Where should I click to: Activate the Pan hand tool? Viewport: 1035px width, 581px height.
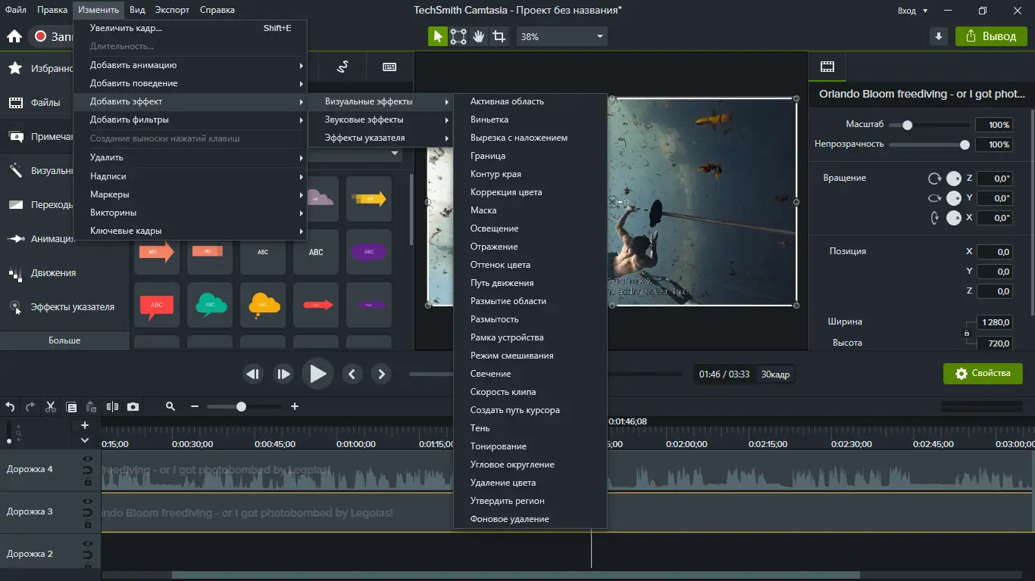pos(478,36)
